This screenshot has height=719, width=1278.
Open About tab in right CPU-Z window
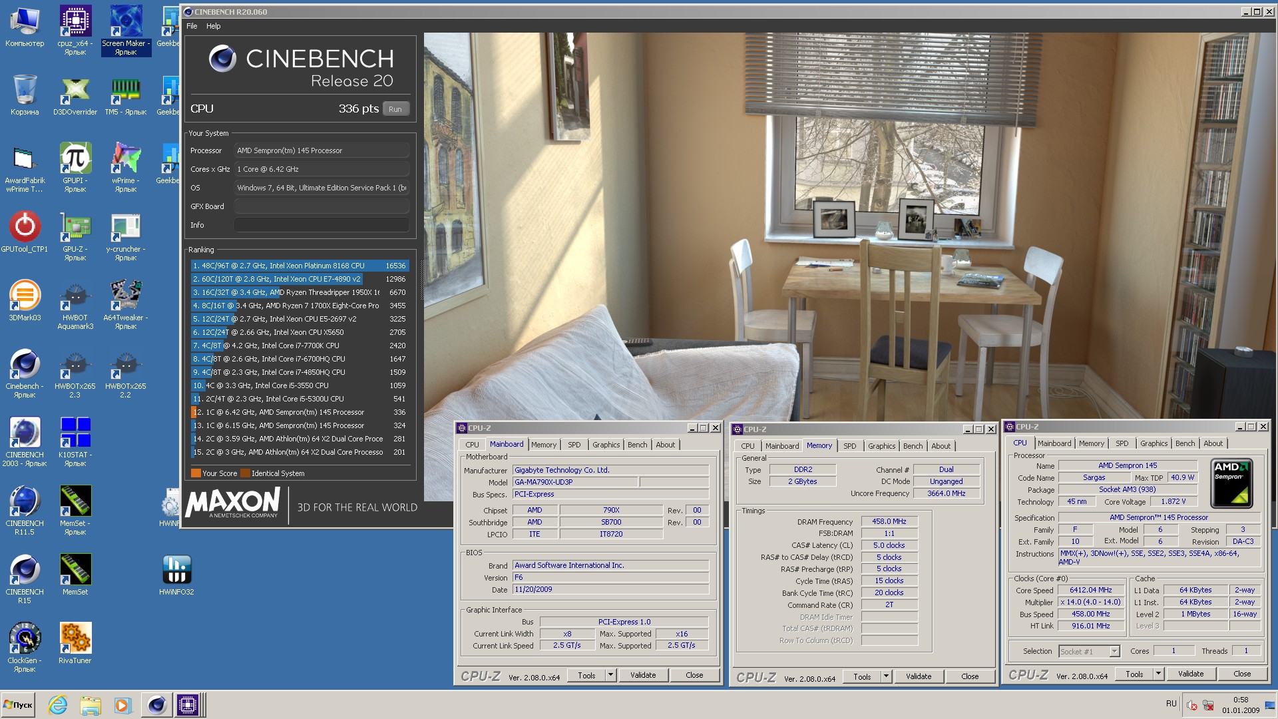pos(1213,443)
